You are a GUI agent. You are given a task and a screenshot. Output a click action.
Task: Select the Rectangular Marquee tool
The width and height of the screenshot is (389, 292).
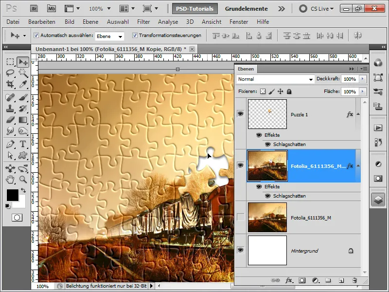[10, 62]
